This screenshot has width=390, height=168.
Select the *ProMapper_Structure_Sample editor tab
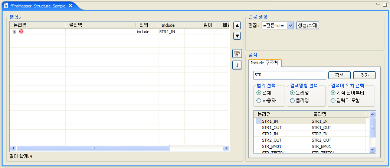point(38,6)
